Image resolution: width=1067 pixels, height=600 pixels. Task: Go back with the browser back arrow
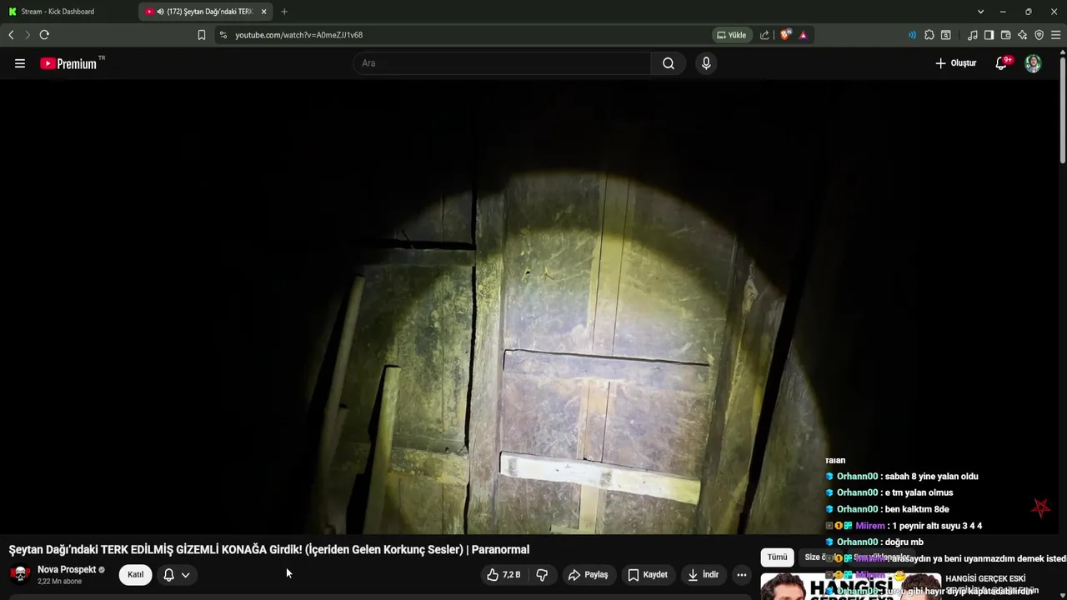(11, 35)
